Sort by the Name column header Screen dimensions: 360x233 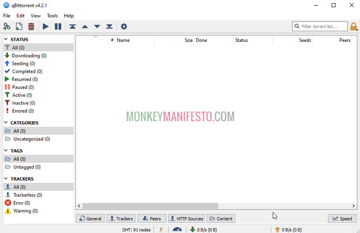point(135,40)
